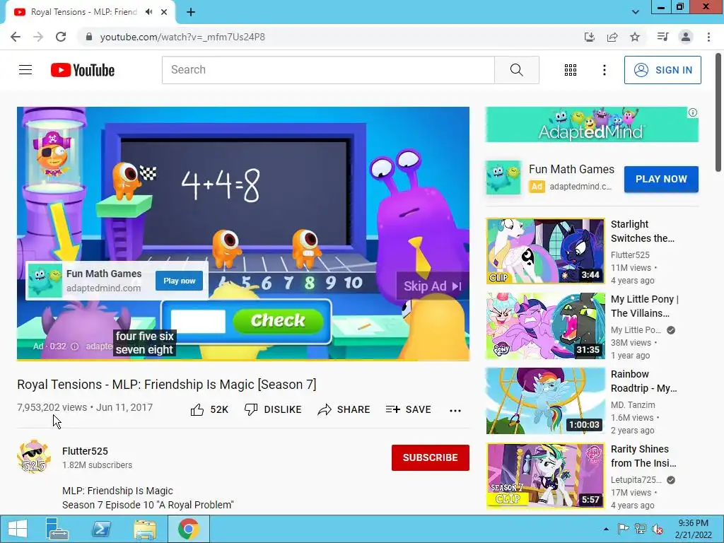Go back to previous page

pyautogui.click(x=16, y=37)
